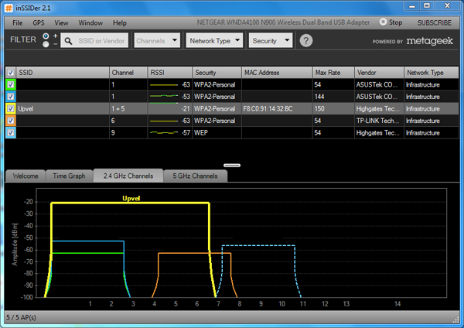Click the panel splitter handle above tabs
The height and width of the screenshot is (328, 464).
click(231, 165)
